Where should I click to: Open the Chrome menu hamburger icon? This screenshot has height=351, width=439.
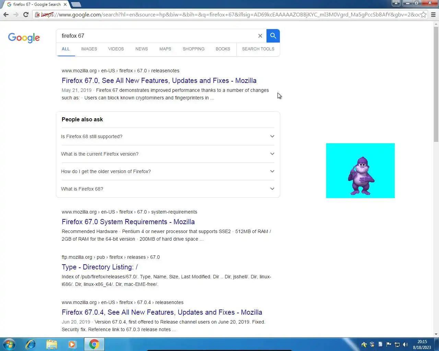[433, 14]
